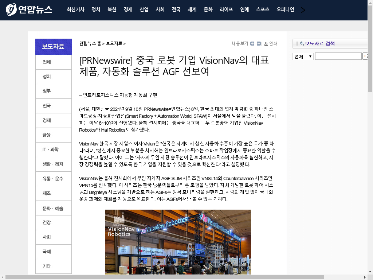
Task: Open the 전체 search category dropdown
Action: click(303, 57)
